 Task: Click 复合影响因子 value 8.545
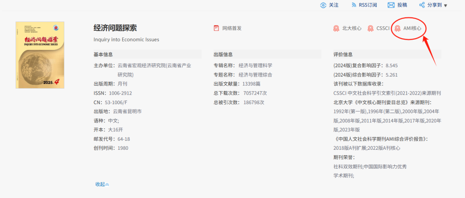[x=391, y=65]
